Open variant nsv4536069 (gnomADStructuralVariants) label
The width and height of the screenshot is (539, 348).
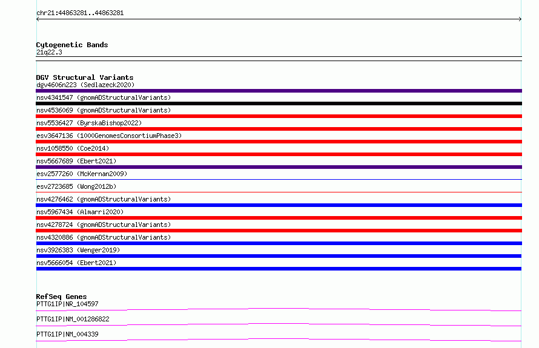pos(104,110)
